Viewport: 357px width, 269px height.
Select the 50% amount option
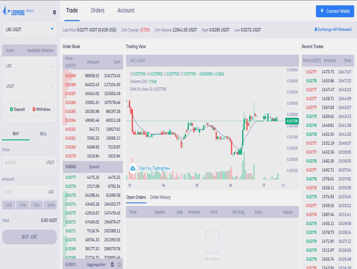[x=22, y=205]
